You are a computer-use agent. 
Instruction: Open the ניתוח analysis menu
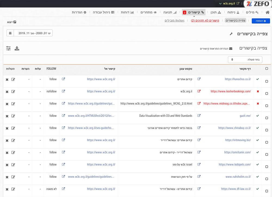[x=233, y=12]
